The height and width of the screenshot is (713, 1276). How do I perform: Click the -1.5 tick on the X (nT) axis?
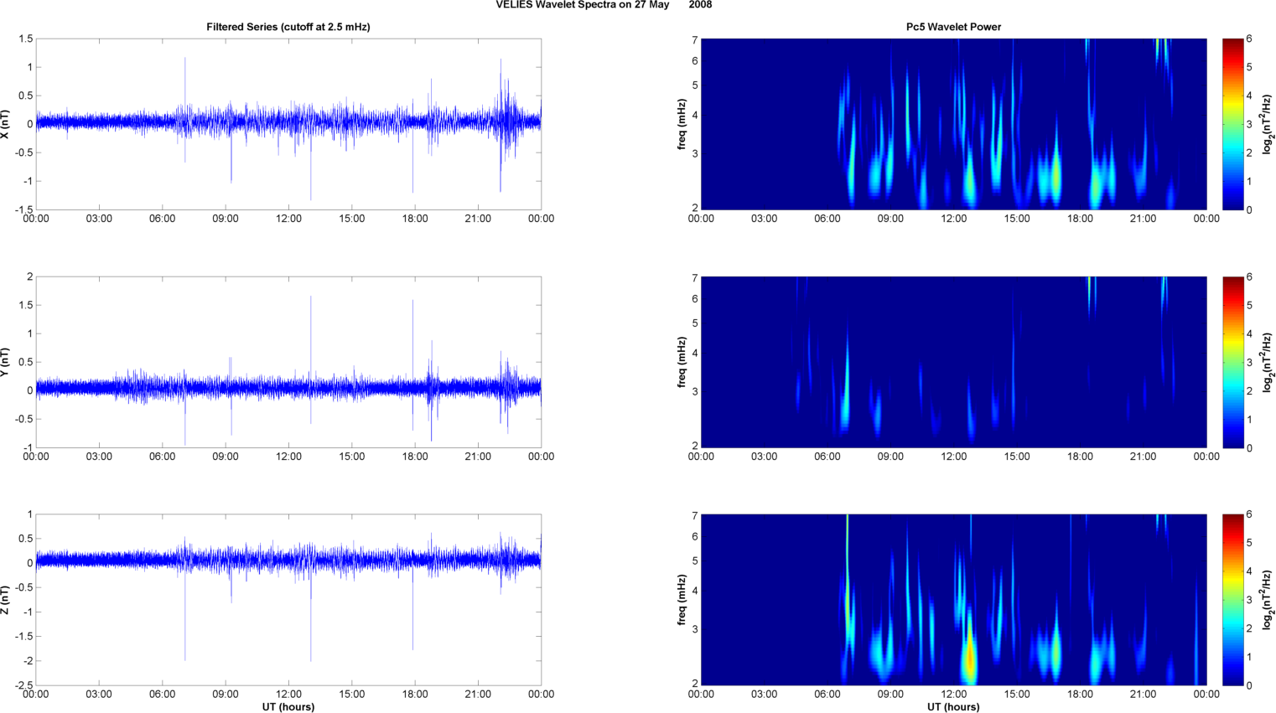tap(23, 210)
